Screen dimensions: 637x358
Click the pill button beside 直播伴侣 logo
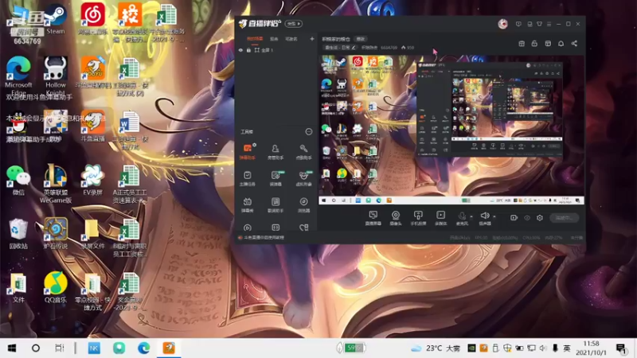pyautogui.click(x=293, y=24)
